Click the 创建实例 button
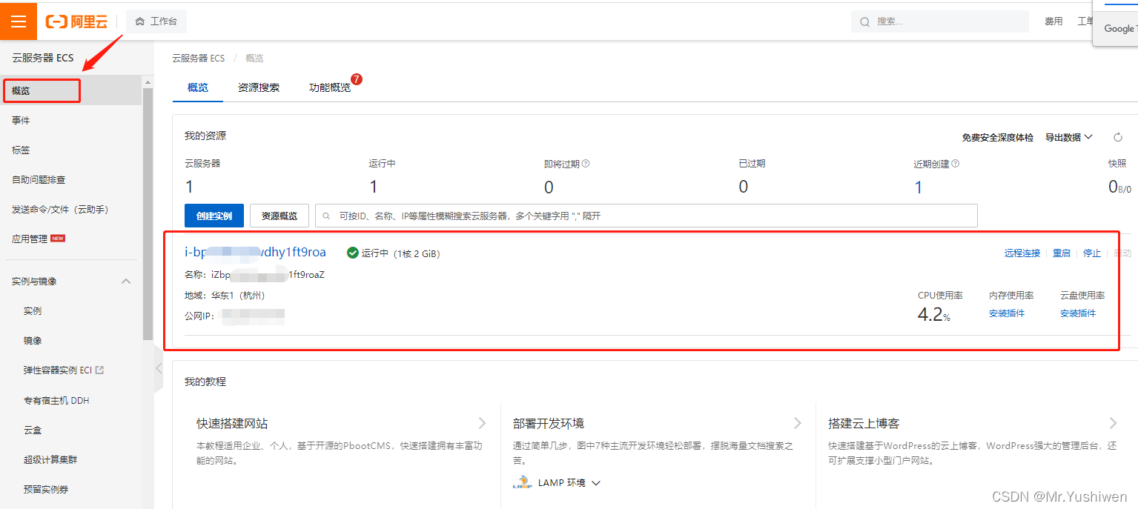Screen dimensions: 1138x509 214,216
